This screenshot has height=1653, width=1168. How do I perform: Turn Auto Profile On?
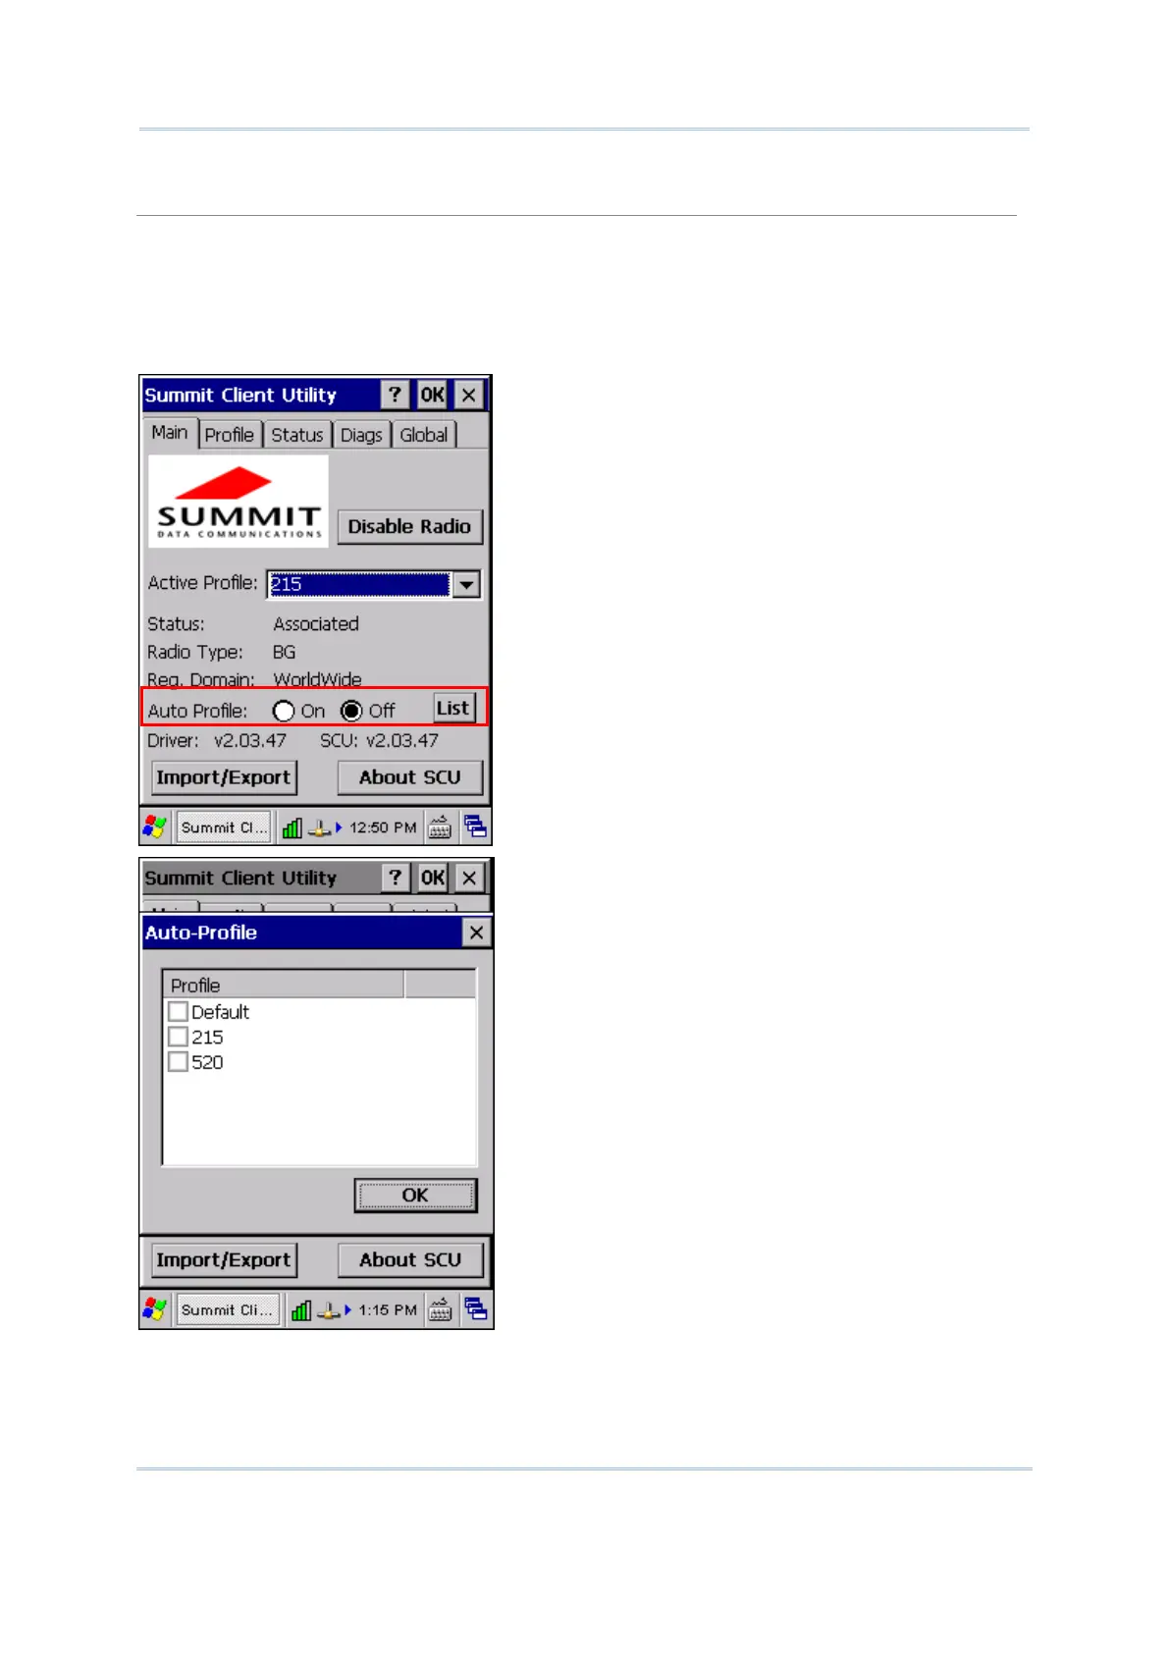(285, 711)
